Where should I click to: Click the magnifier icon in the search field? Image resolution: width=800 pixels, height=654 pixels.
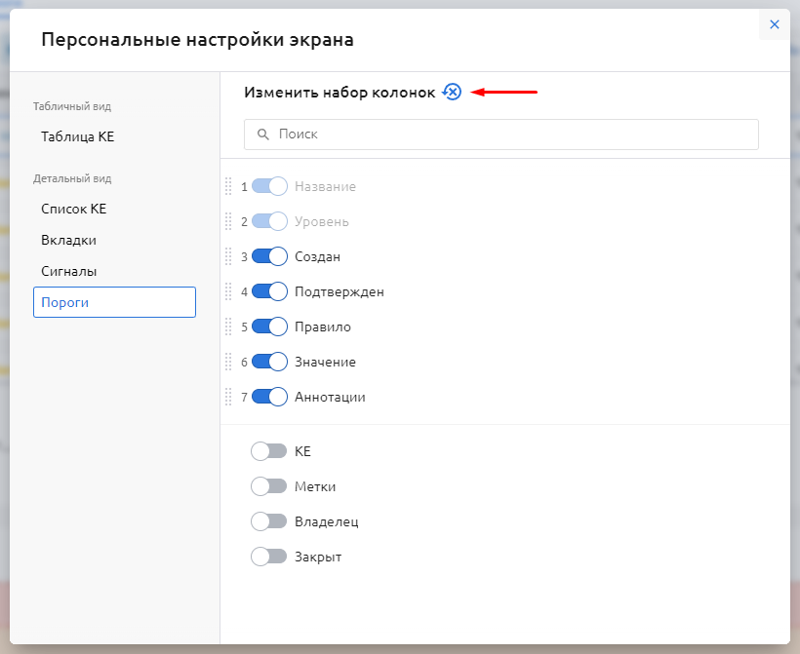(262, 135)
